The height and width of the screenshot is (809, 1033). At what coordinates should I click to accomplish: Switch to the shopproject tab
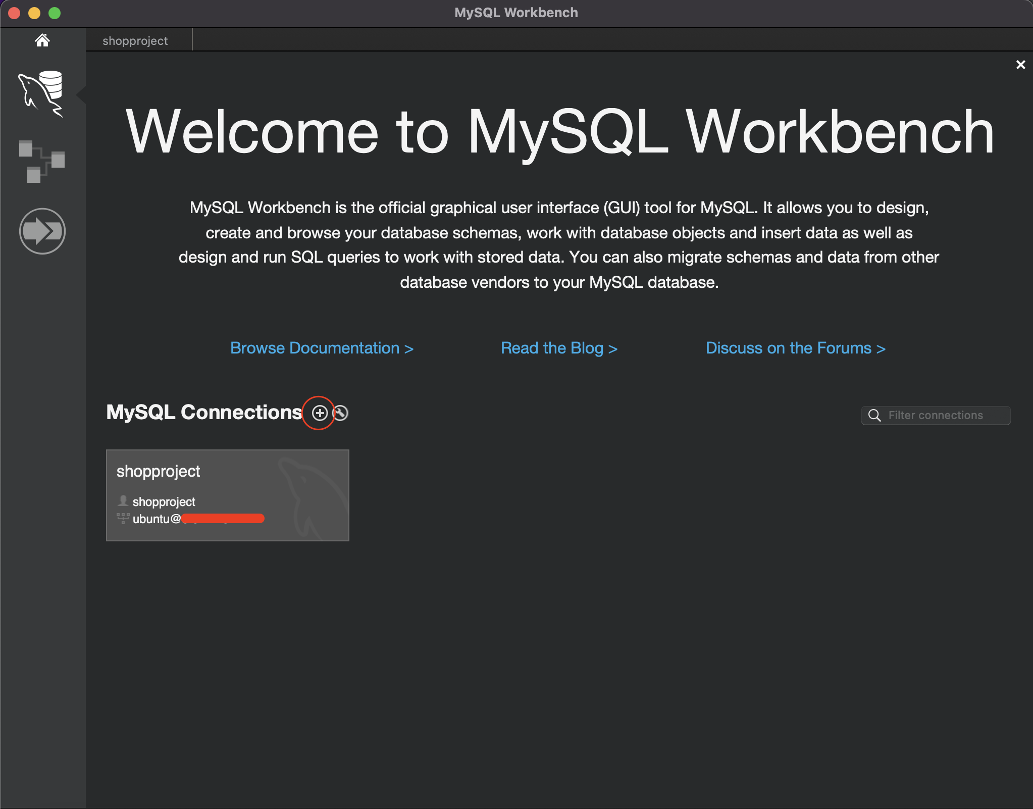coord(135,41)
